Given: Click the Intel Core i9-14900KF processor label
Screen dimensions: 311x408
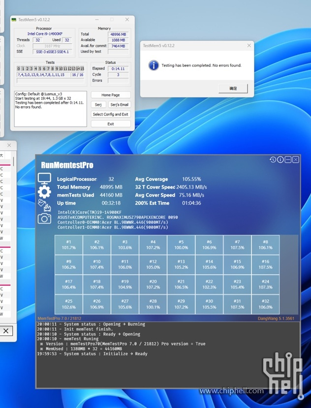Looking at the screenshot, I should click(x=45, y=34).
